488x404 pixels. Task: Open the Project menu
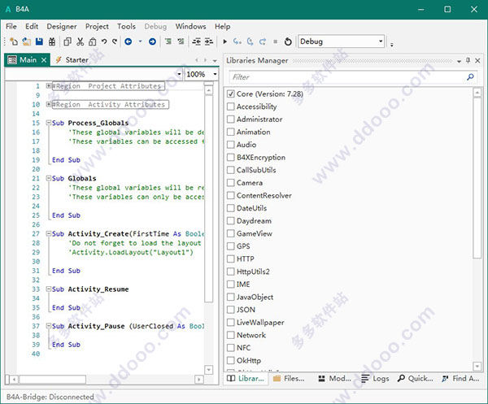point(97,27)
